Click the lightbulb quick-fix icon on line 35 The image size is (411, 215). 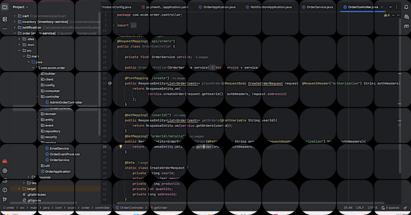click(121, 147)
